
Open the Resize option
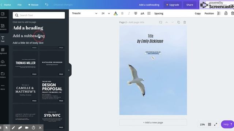coord(33,5)
